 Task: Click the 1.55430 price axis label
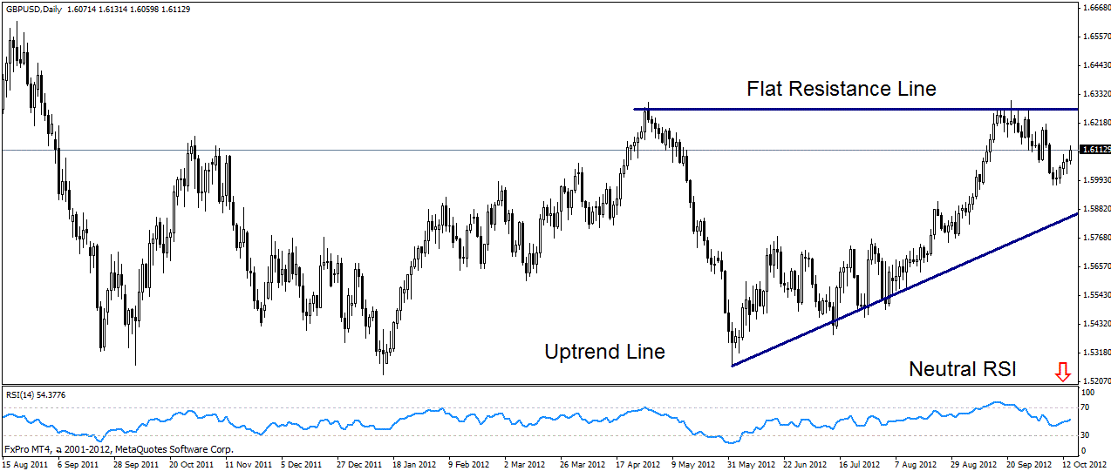[x=1095, y=295]
